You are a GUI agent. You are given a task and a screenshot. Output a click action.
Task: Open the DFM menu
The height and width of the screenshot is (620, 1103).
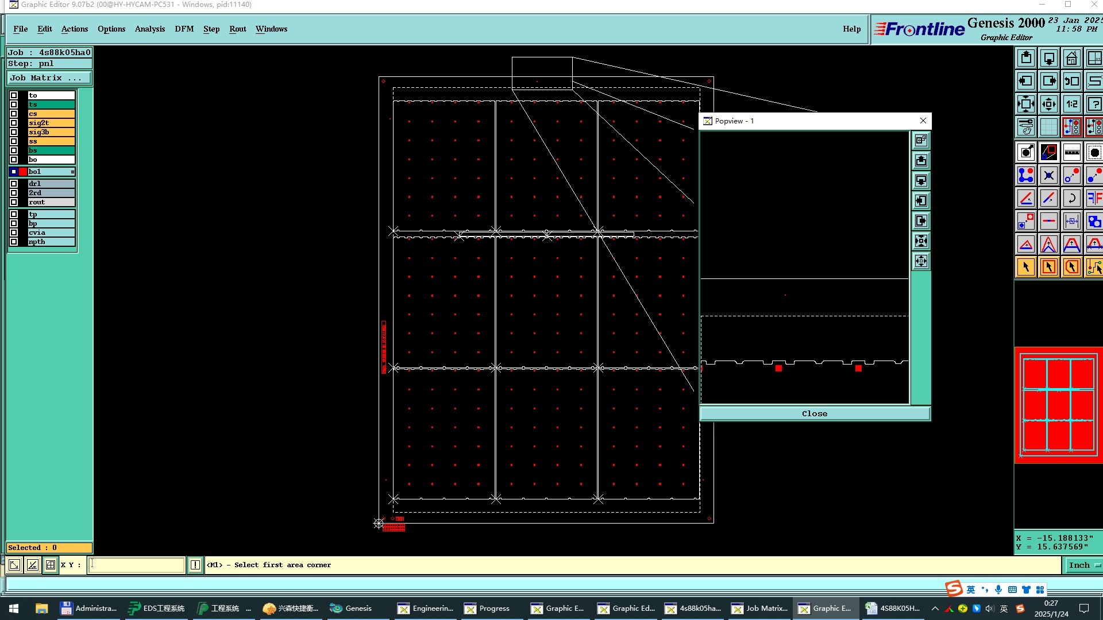pyautogui.click(x=184, y=29)
